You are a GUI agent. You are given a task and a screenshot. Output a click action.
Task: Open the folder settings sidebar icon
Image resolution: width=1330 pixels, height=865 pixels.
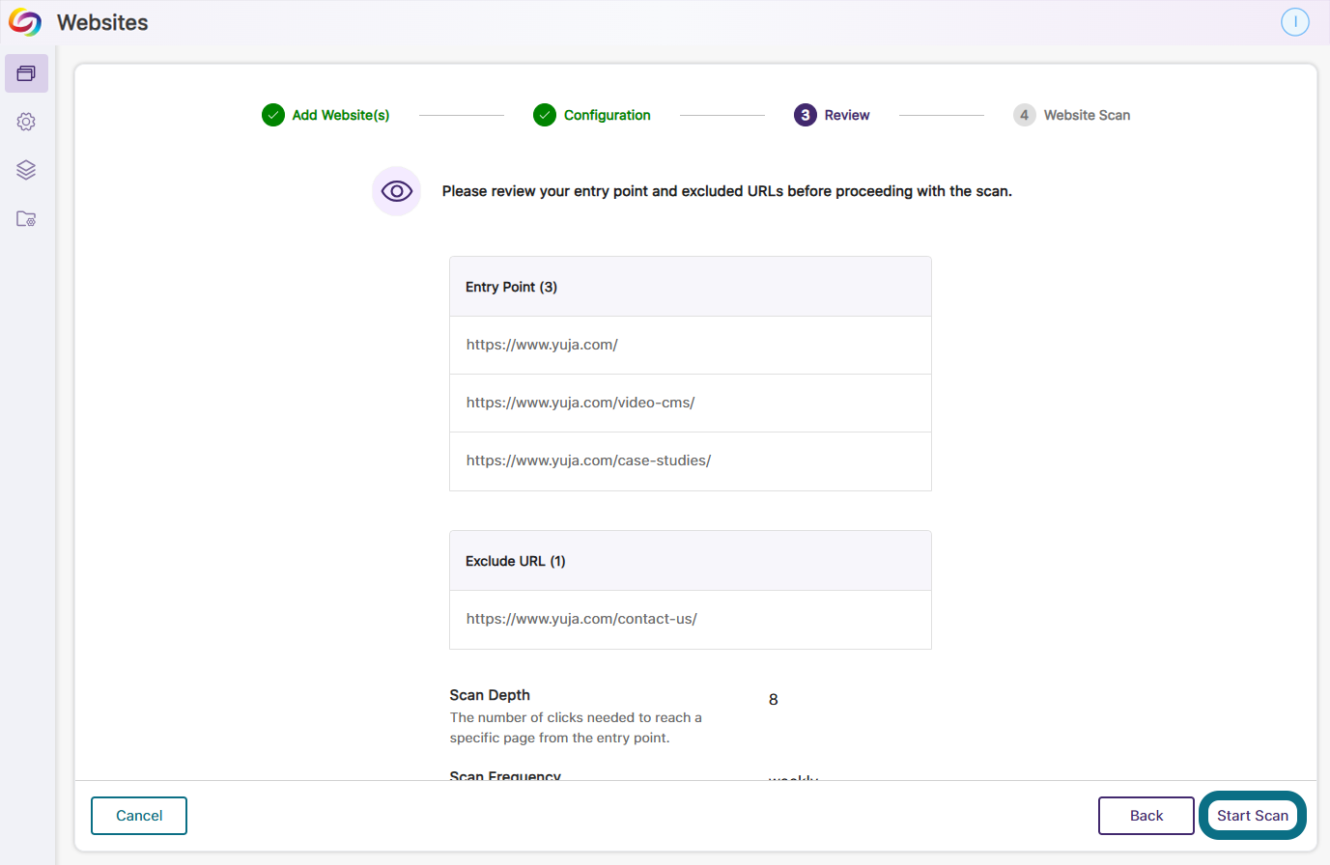pyautogui.click(x=26, y=219)
